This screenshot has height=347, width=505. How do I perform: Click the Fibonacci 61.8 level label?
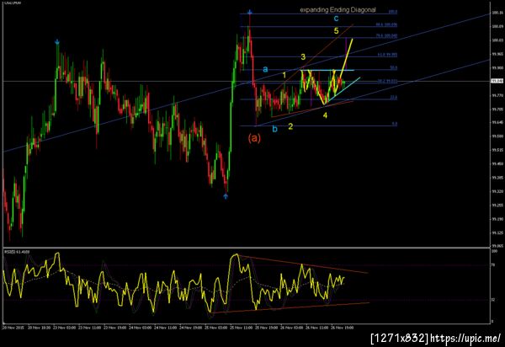point(387,55)
